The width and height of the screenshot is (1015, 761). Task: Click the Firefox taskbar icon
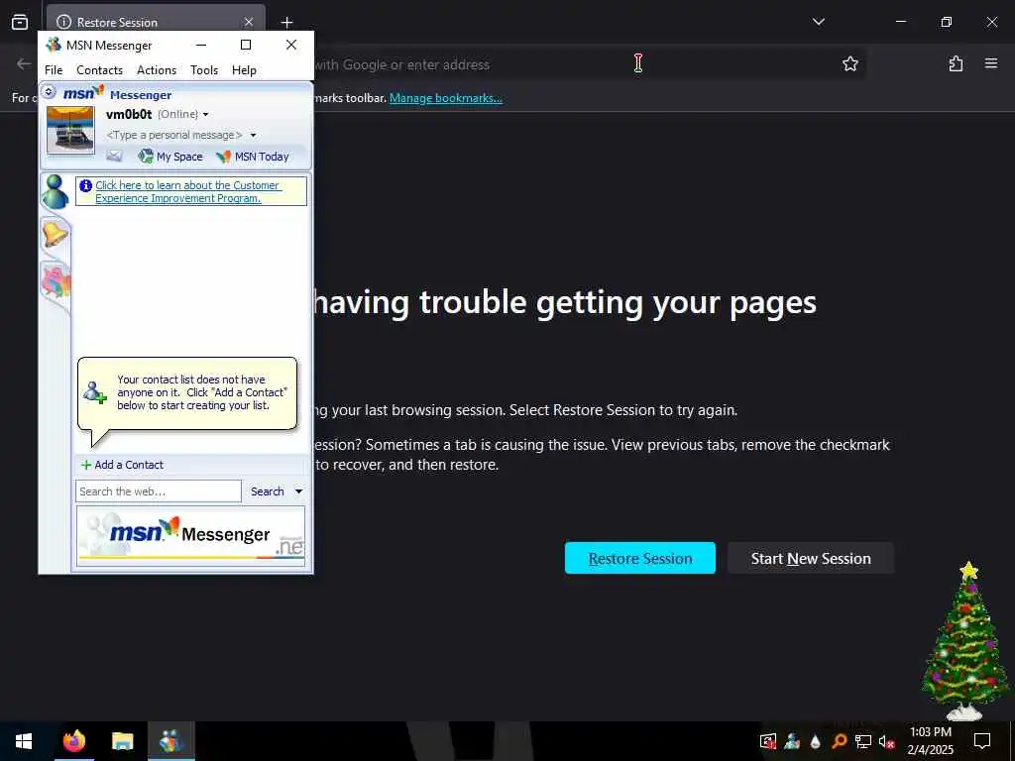[73, 741]
